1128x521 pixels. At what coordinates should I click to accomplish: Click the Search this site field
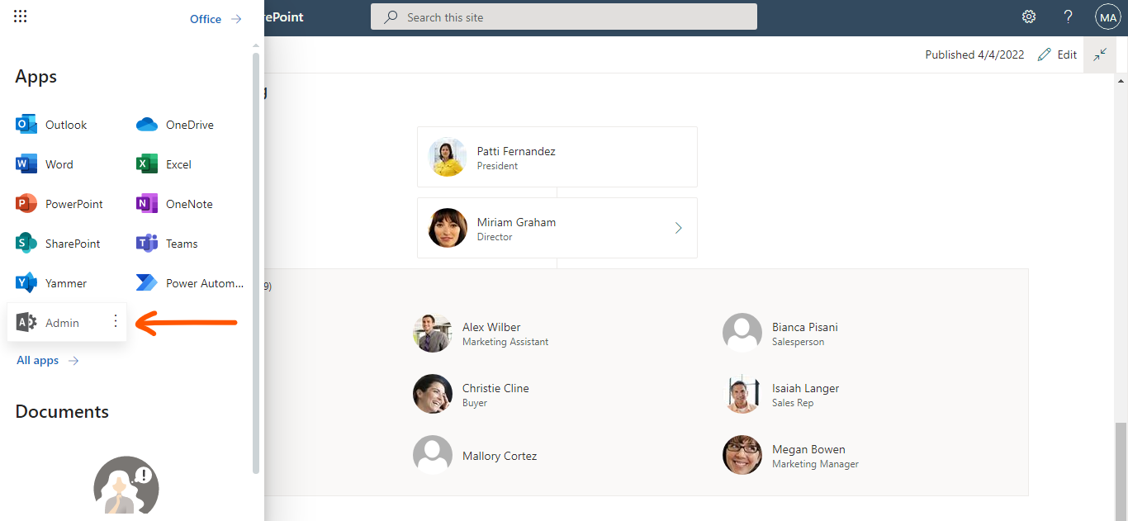(564, 16)
